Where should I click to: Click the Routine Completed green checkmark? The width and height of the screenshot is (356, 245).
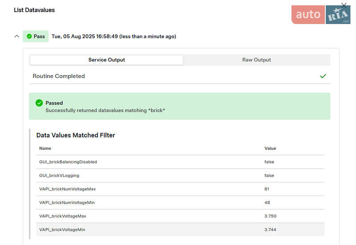pos(323,76)
